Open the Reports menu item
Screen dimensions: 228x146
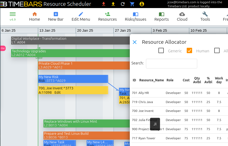pyautogui.click(x=161, y=17)
